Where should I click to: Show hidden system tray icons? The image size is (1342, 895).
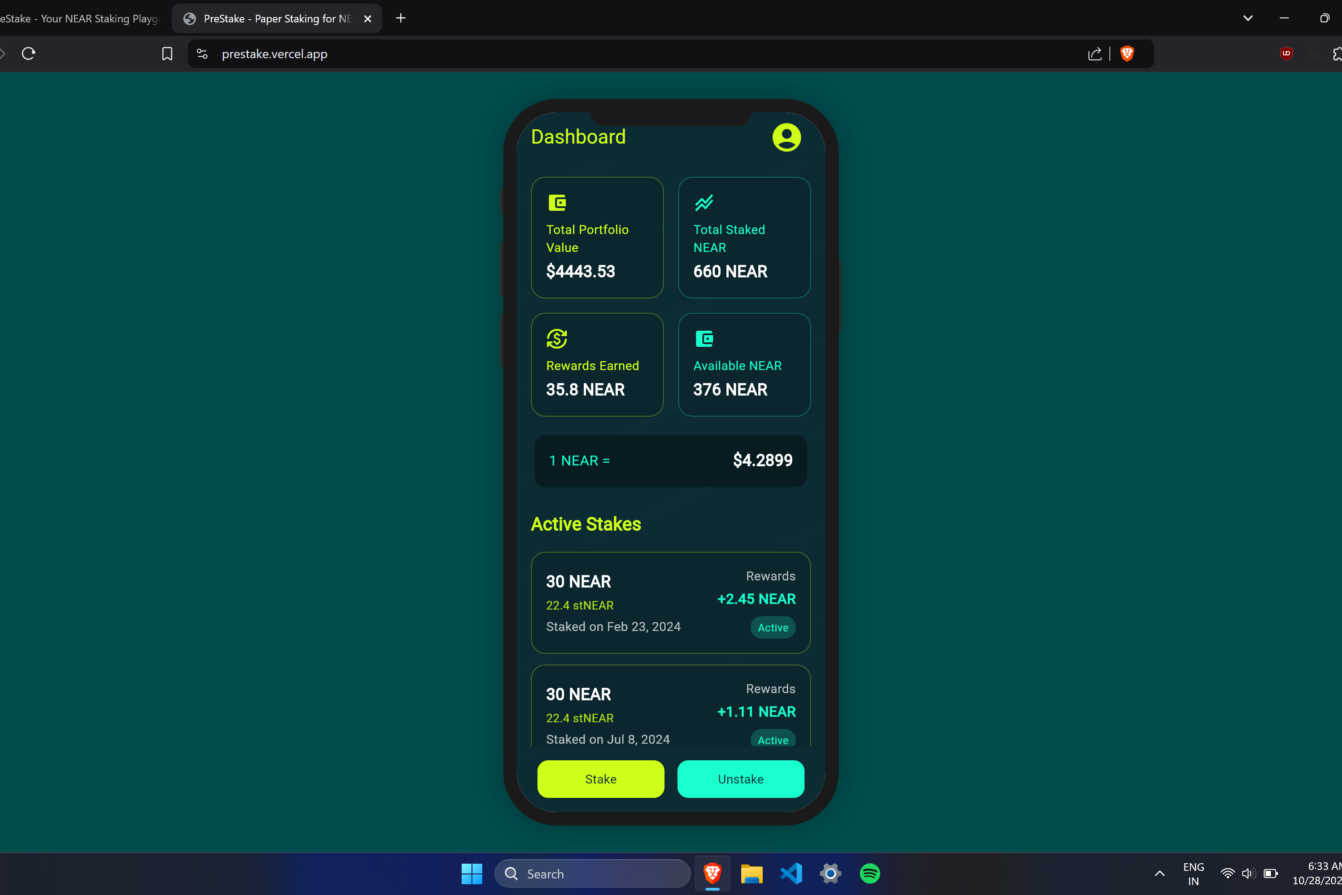pyautogui.click(x=1159, y=874)
